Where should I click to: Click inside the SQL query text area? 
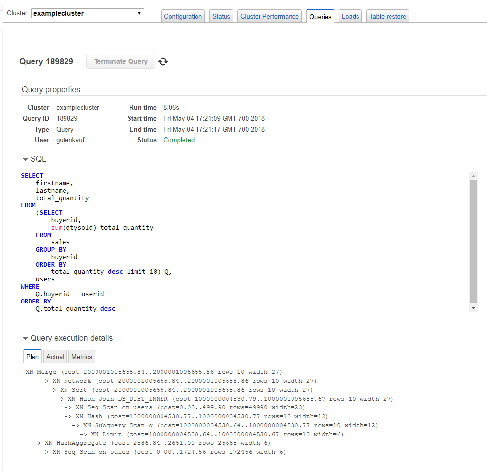[246, 241]
